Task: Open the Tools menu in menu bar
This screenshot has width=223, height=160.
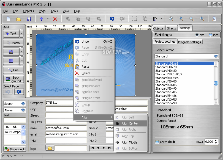Action: click(54, 11)
